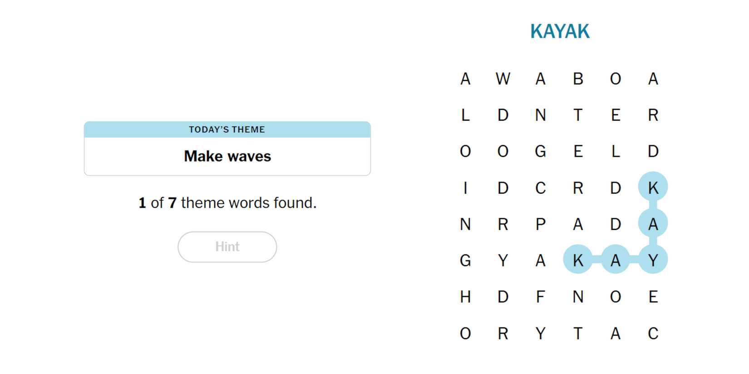Viewport: 749px width, 374px height.
Task: Pick the letter F in the seventh row
Action: (540, 297)
